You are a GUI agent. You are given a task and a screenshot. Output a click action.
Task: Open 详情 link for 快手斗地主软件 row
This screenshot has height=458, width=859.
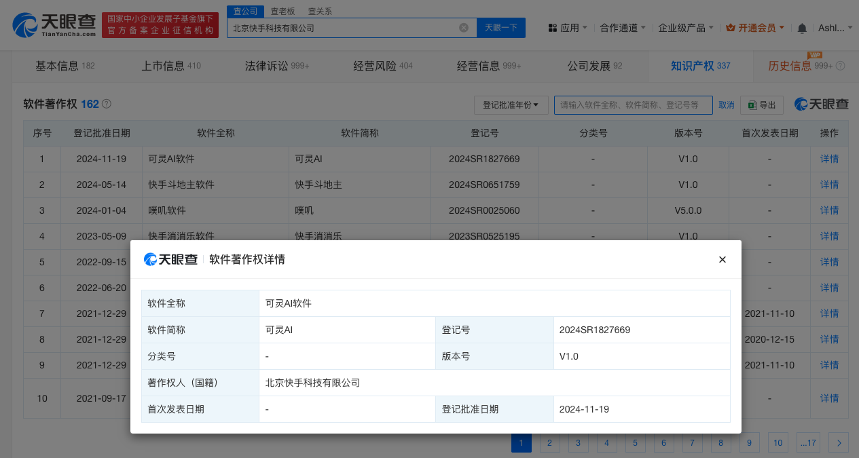pyautogui.click(x=829, y=185)
